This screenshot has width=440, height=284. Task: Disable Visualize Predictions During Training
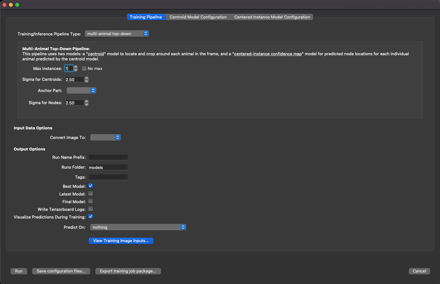point(91,217)
